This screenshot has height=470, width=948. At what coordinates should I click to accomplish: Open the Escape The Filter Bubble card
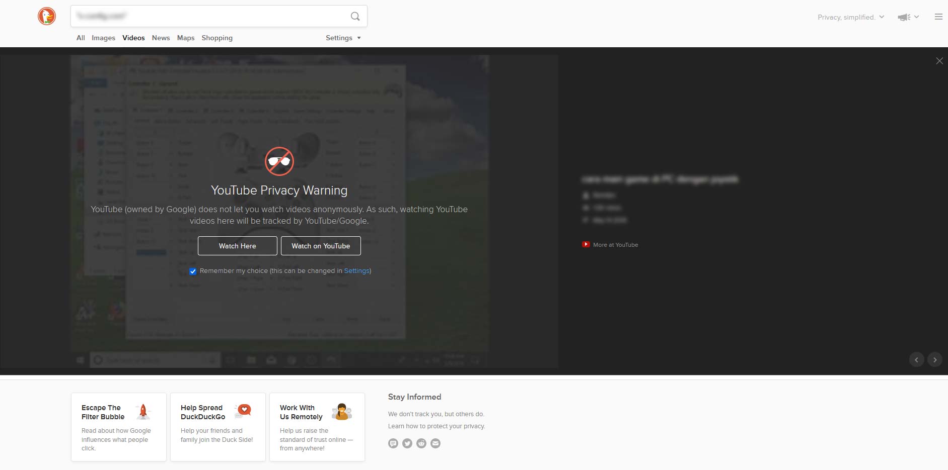click(x=119, y=427)
